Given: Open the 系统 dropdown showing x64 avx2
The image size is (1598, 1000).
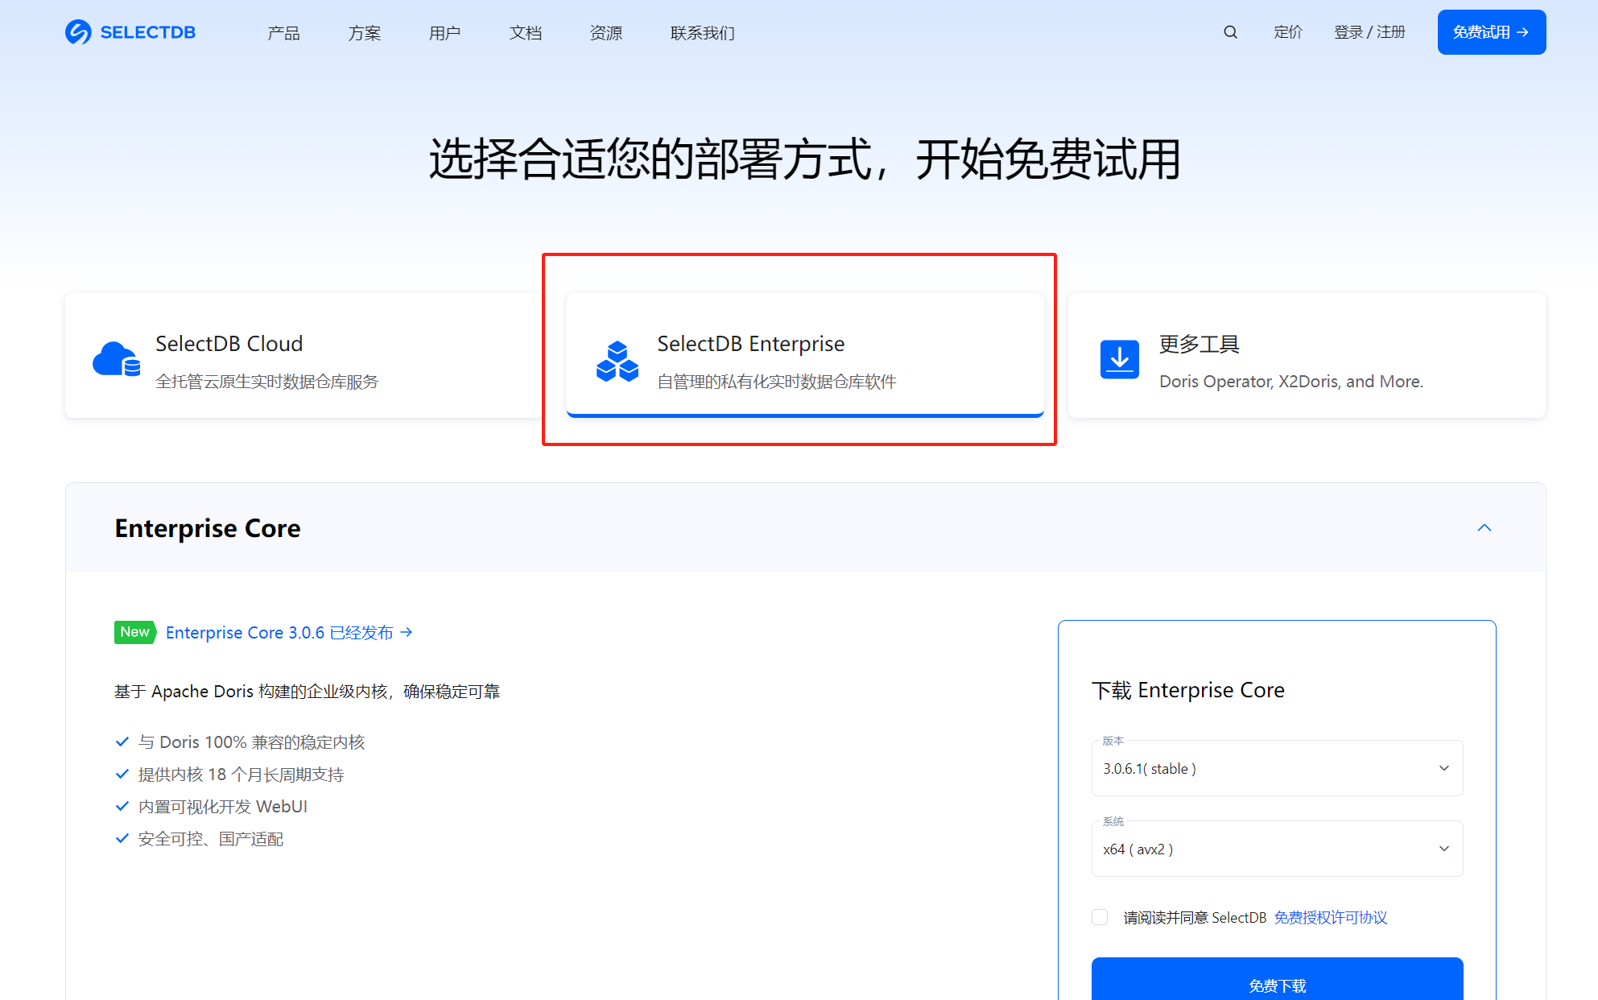Looking at the screenshot, I should click(x=1277, y=849).
